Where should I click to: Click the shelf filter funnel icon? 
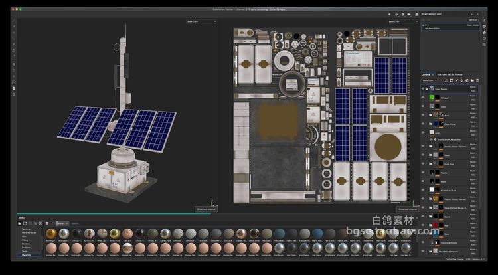tap(47, 223)
